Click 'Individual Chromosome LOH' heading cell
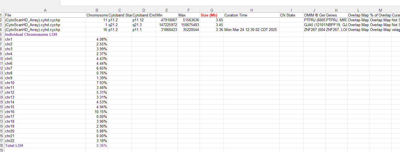Screen dimensions: 400x152 [x=45, y=34]
